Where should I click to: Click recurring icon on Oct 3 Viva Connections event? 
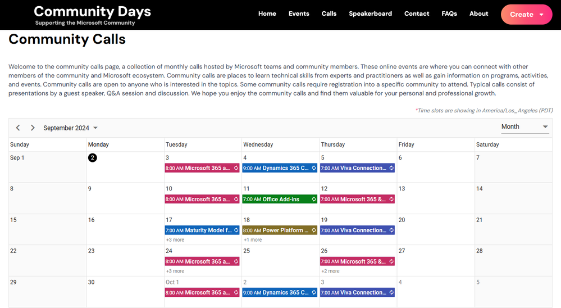click(391, 293)
